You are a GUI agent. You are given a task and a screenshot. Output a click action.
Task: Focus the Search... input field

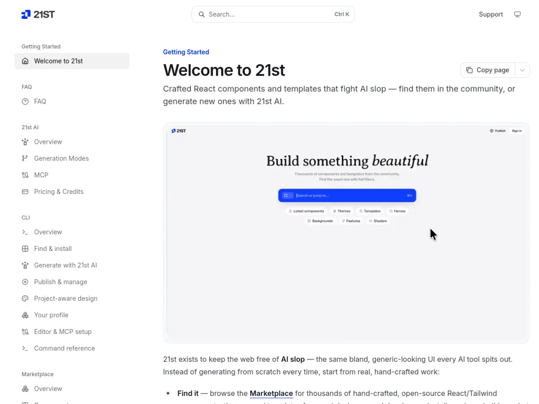pos(273,14)
